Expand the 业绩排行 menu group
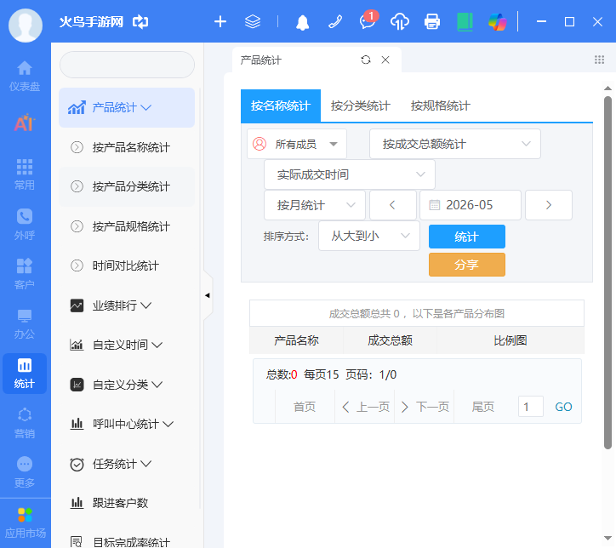The height and width of the screenshot is (548, 616). [127, 305]
